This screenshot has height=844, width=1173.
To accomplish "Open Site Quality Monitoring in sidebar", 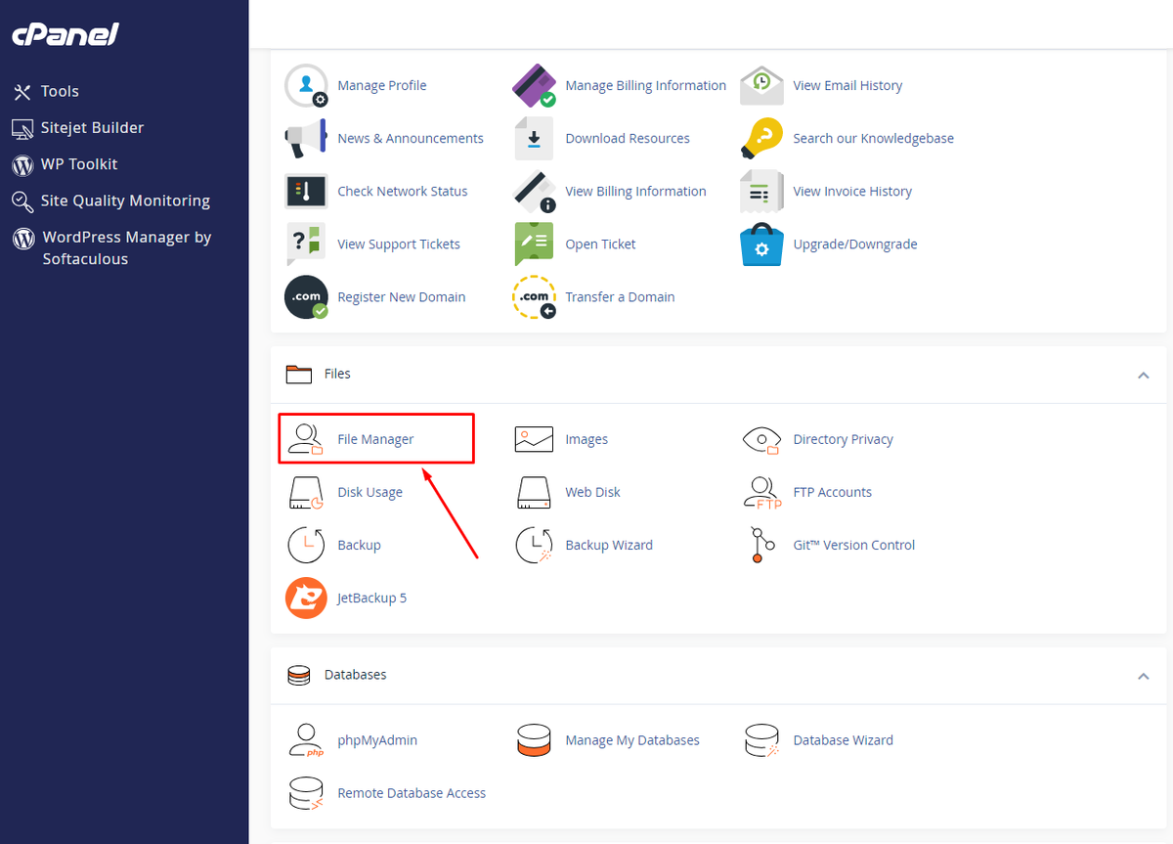I will pyautogui.click(x=125, y=200).
